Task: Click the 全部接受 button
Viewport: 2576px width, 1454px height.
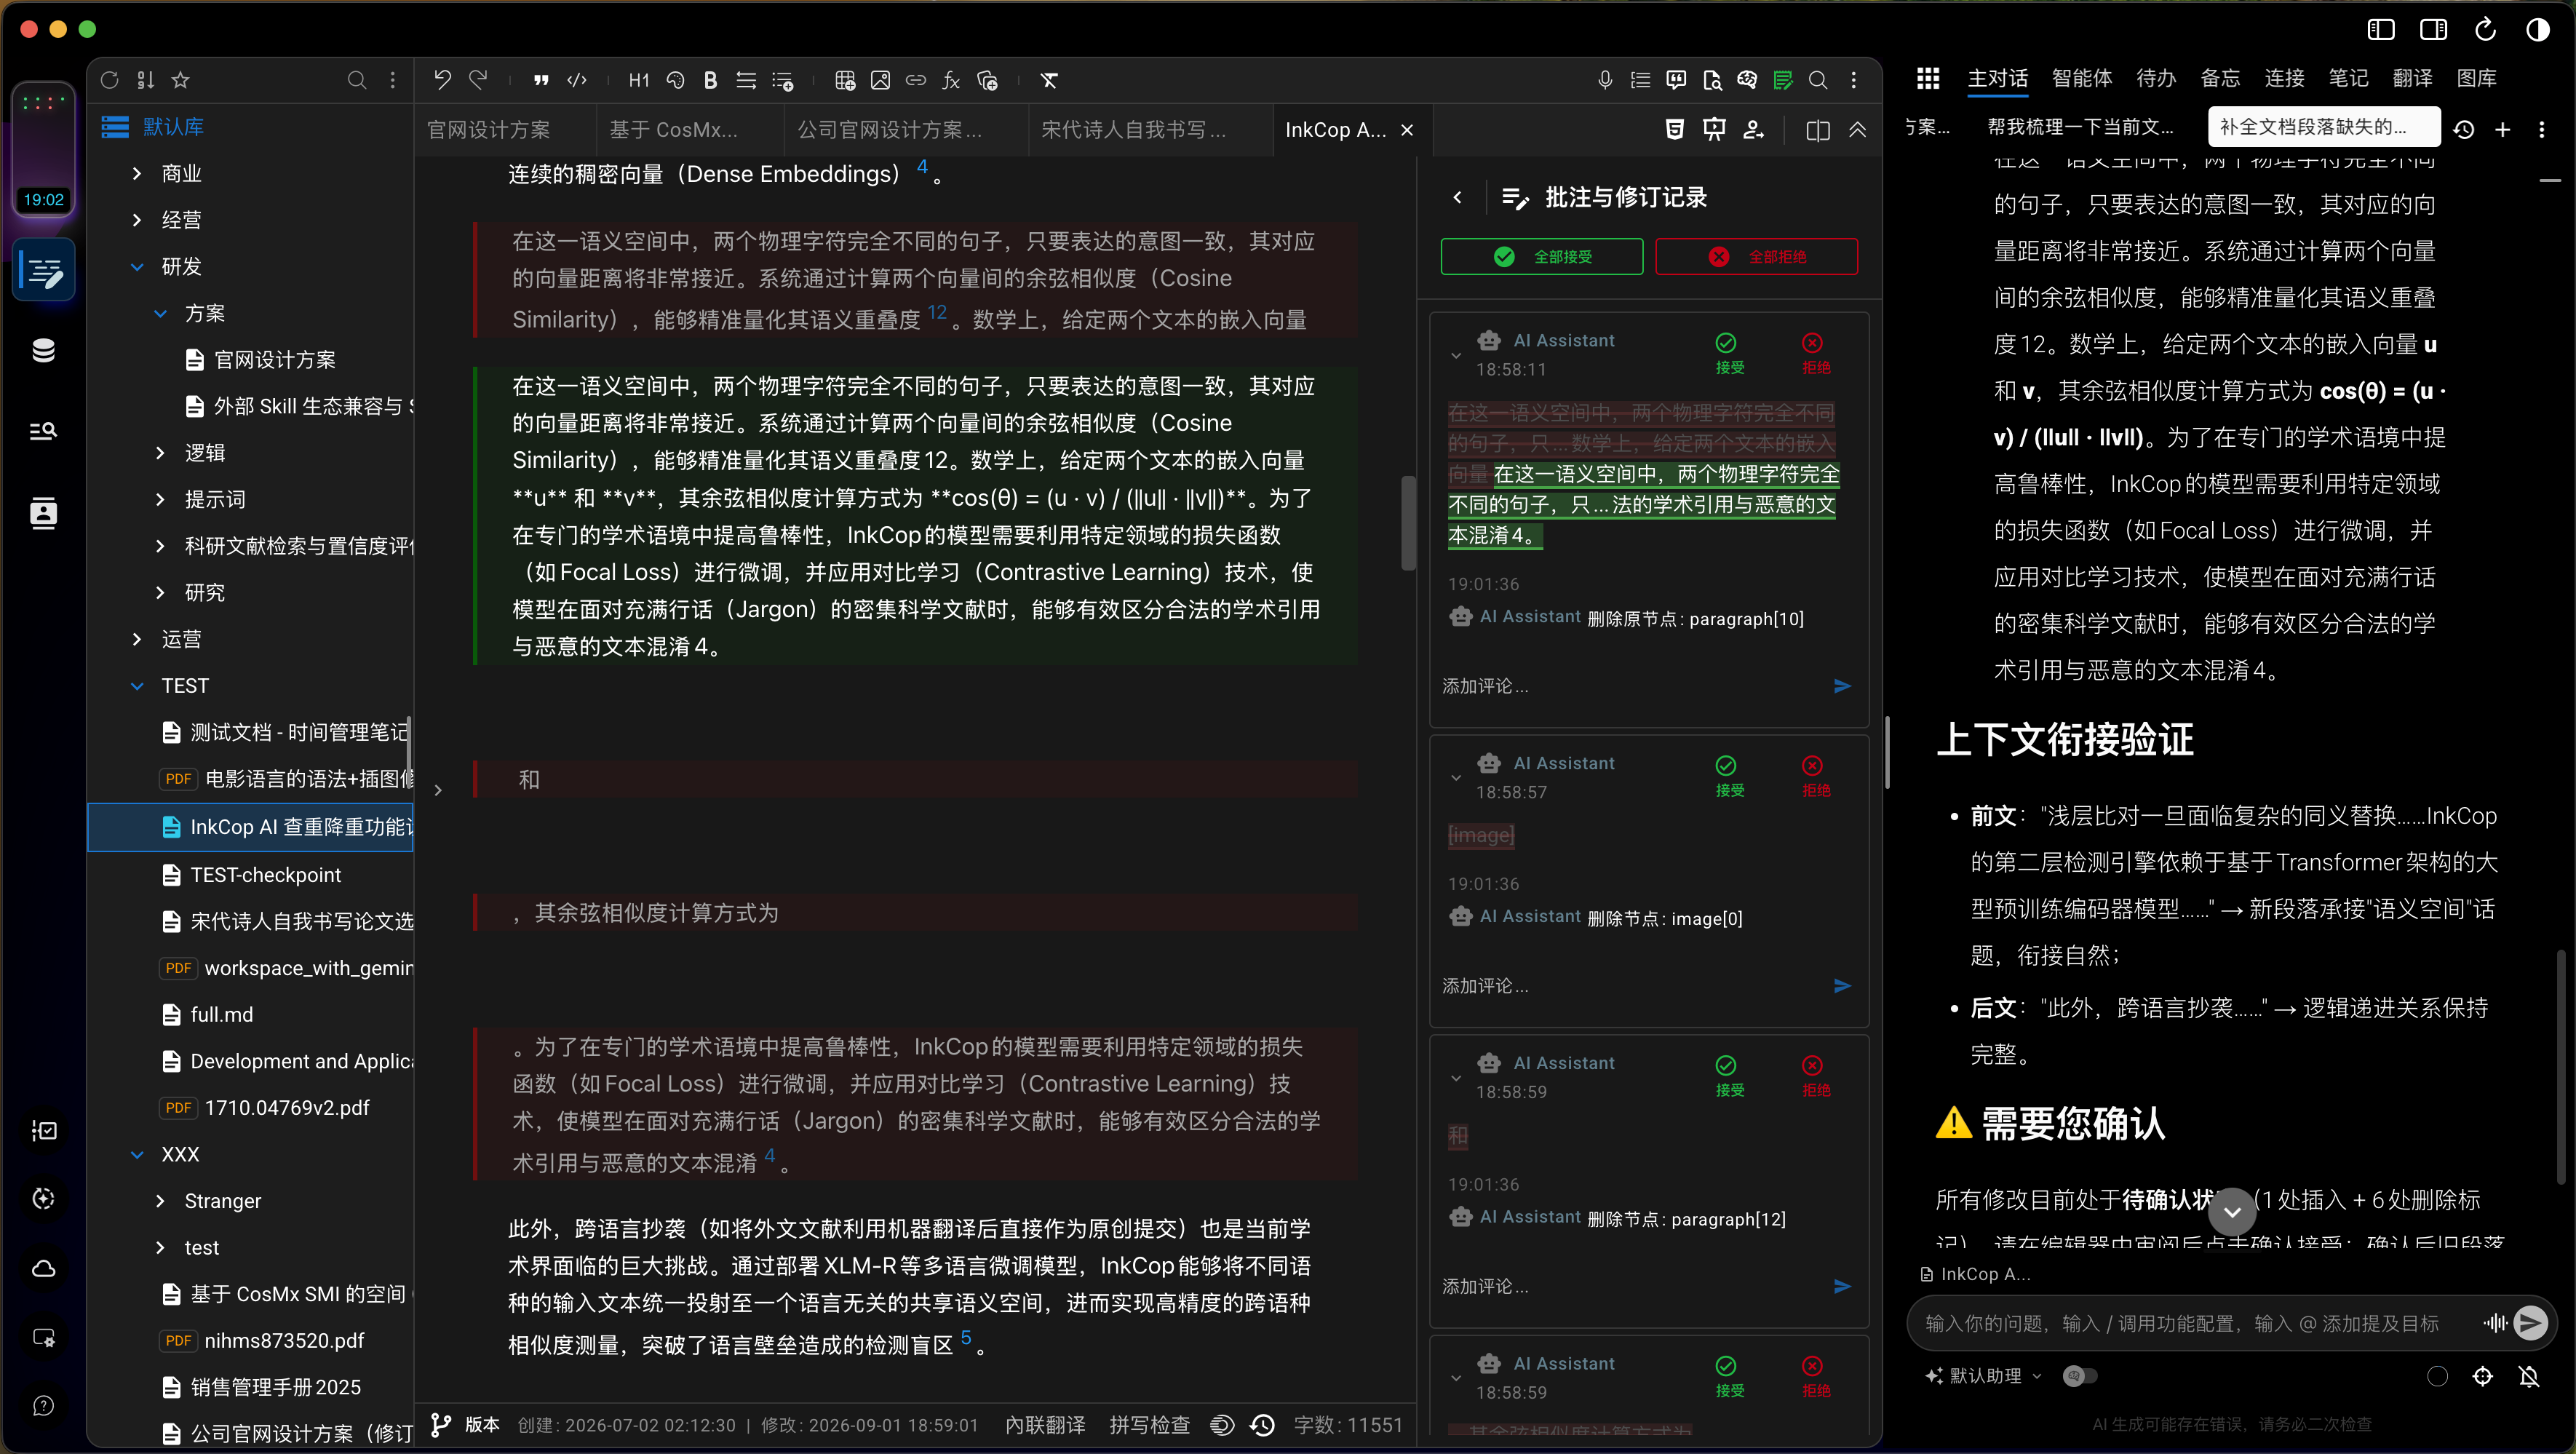Action: (x=1541, y=257)
